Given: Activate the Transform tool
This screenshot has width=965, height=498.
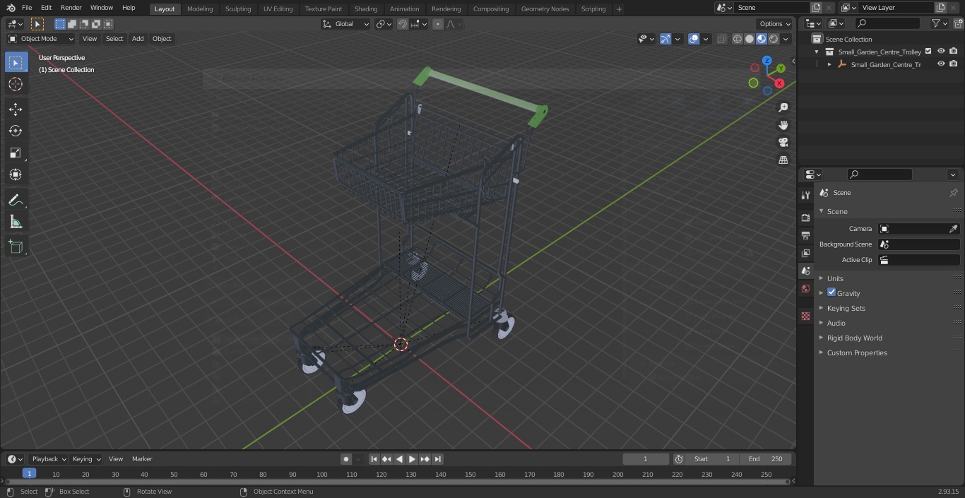Looking at the screenshot, I should pos(16,174).
